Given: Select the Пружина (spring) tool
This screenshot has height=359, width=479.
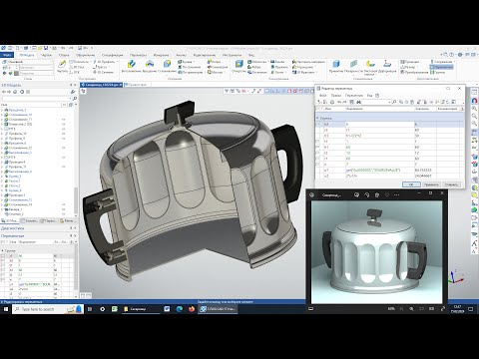Looking at the screenshot, I should tap(279, 67).
